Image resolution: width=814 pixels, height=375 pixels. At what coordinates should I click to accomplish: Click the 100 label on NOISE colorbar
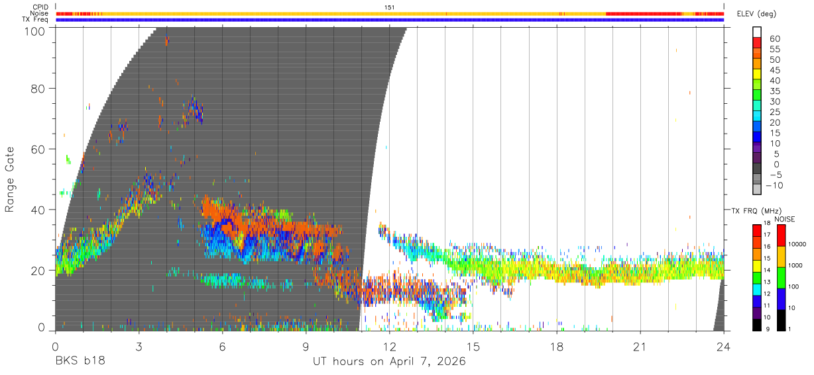(793, 286)
